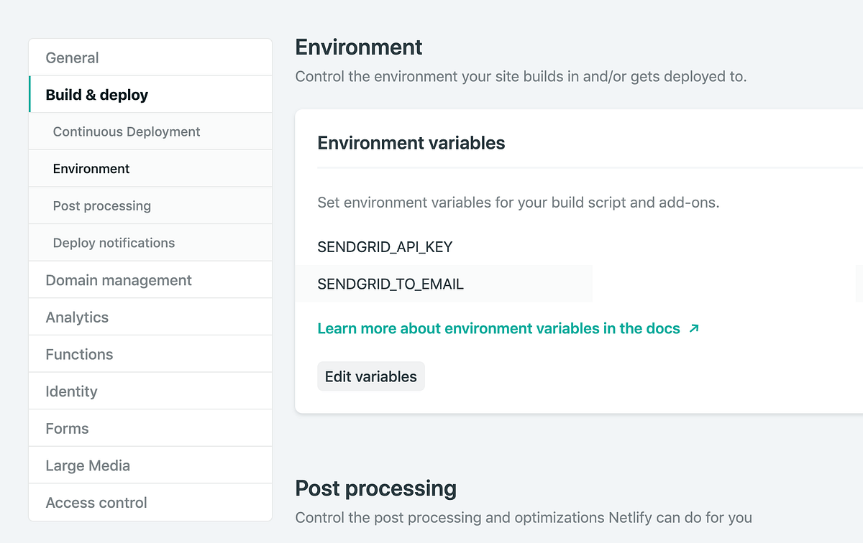Select the SENDGRID_API_KEY variable row
Image resolution: width=863 pixels, height=543 pixels.
tap(385, 246)
